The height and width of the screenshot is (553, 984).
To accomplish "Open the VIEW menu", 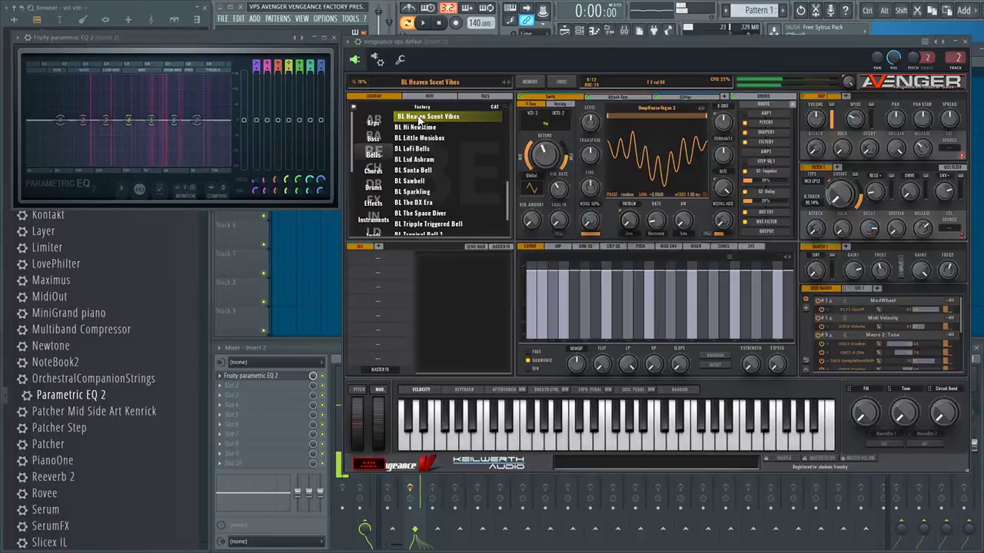I will point(302,18).
